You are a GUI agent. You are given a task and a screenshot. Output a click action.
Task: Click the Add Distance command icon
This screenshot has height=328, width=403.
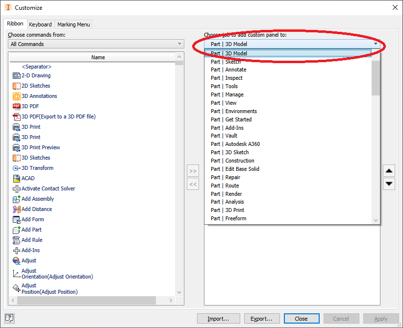[17, 209]
